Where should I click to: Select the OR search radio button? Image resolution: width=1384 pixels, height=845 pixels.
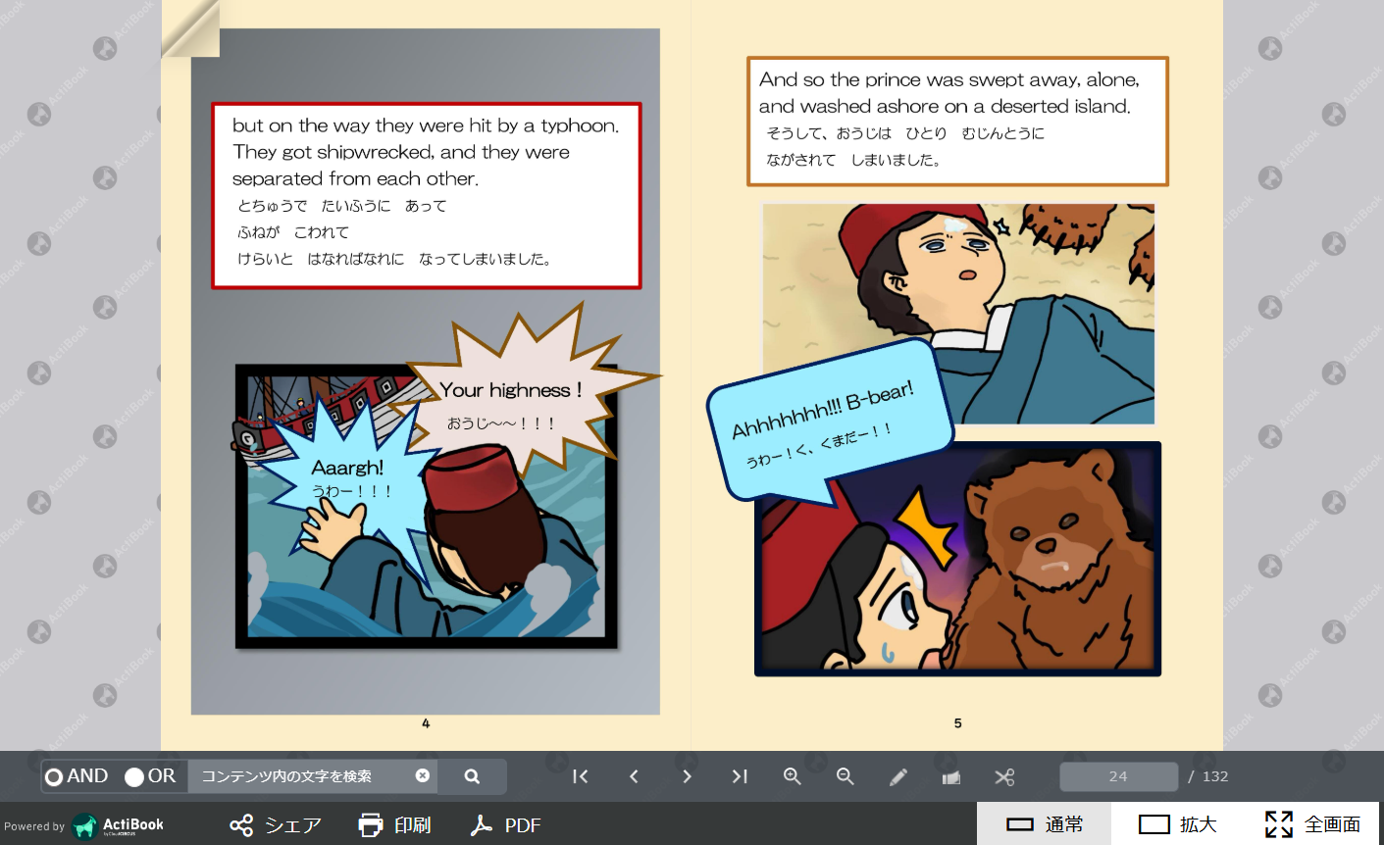tap(134, 776)
